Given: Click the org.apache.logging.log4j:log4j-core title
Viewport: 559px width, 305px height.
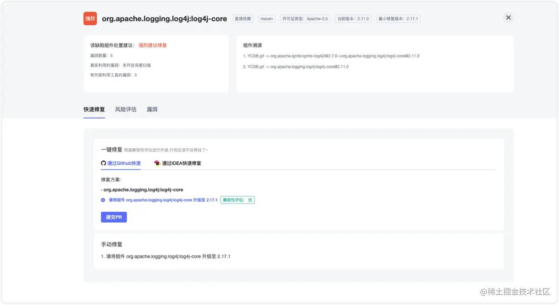Looking at the screenshot, I should pyautogui.click(x=165, y=19).
